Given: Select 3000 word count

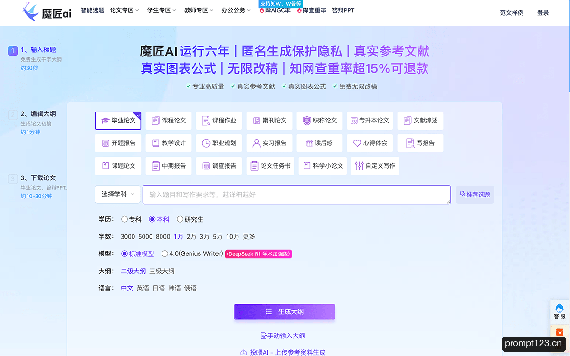Looking at the screenshot, I should click(x=128, y=236).
